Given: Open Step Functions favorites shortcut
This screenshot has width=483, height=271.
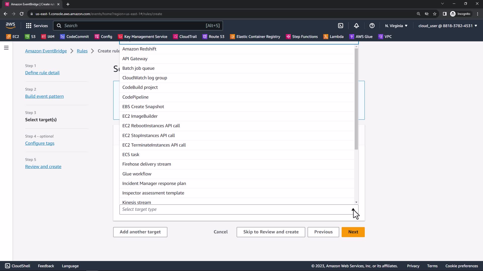Looking at the screenshot, I should (x=302, y=37).
